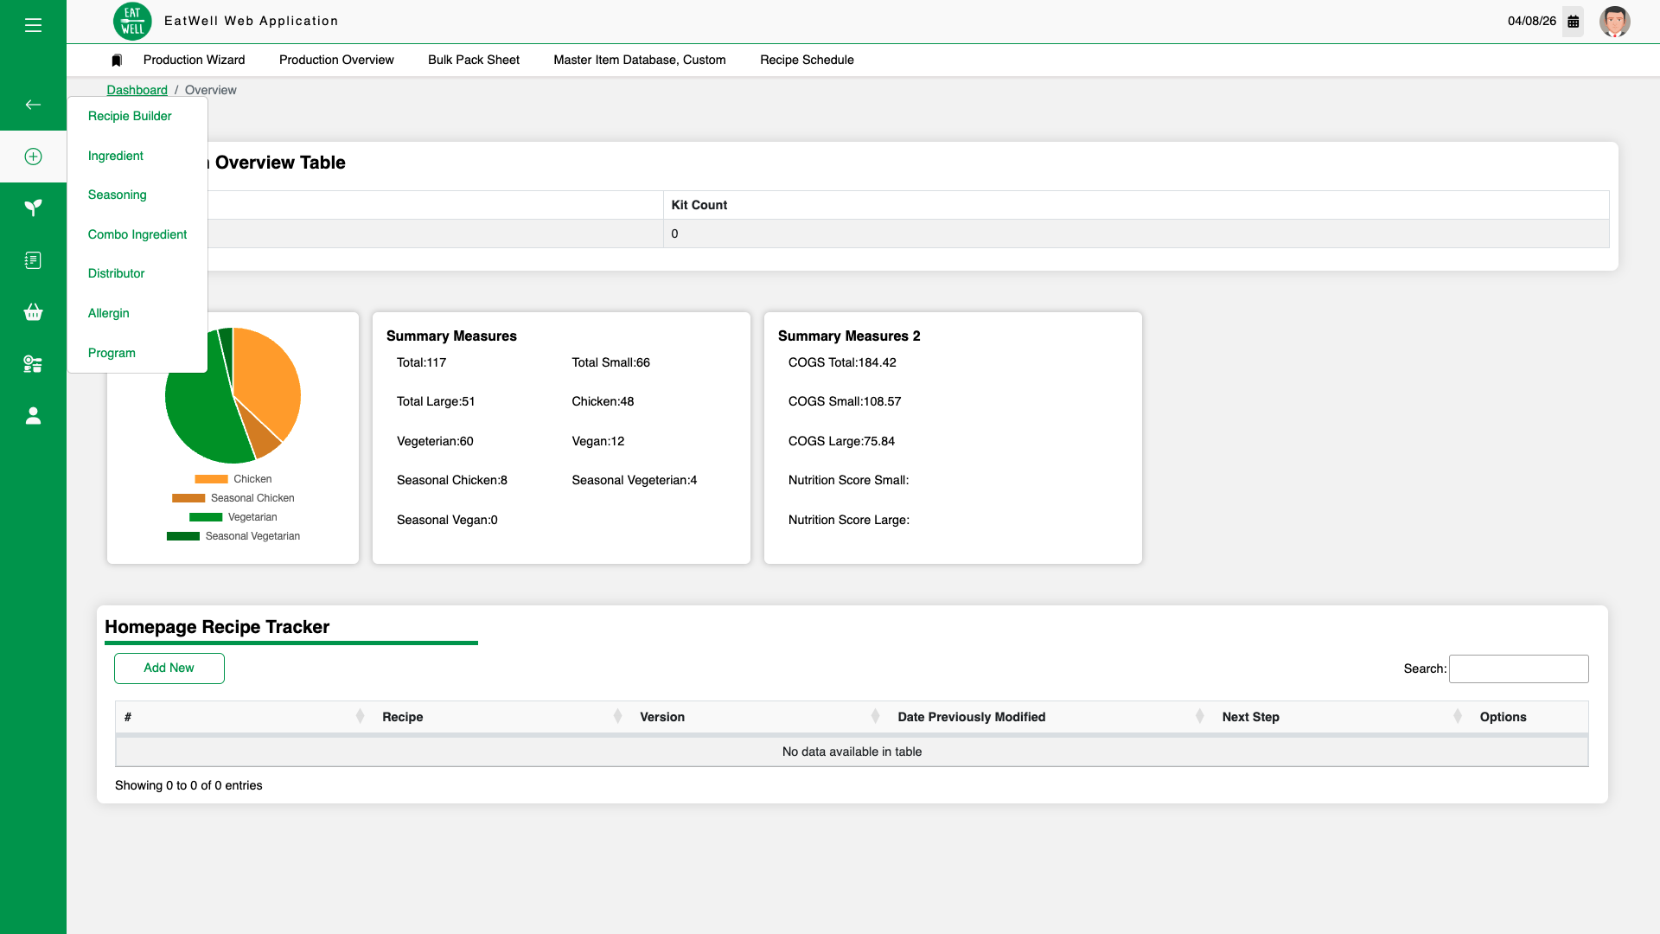This screenshot has height=934, width=1660.
Task: Choose Combo Ingredient menu entry
Action: pos(137,234)
